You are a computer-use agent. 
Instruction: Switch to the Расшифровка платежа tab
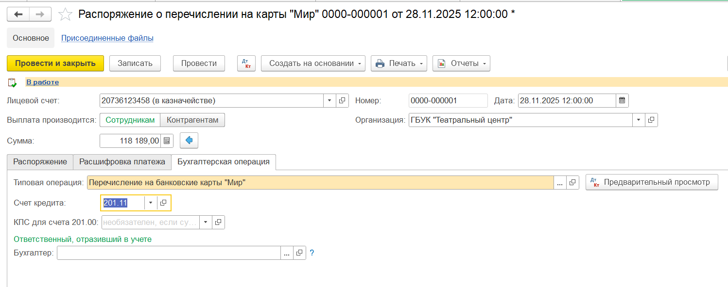122,162
